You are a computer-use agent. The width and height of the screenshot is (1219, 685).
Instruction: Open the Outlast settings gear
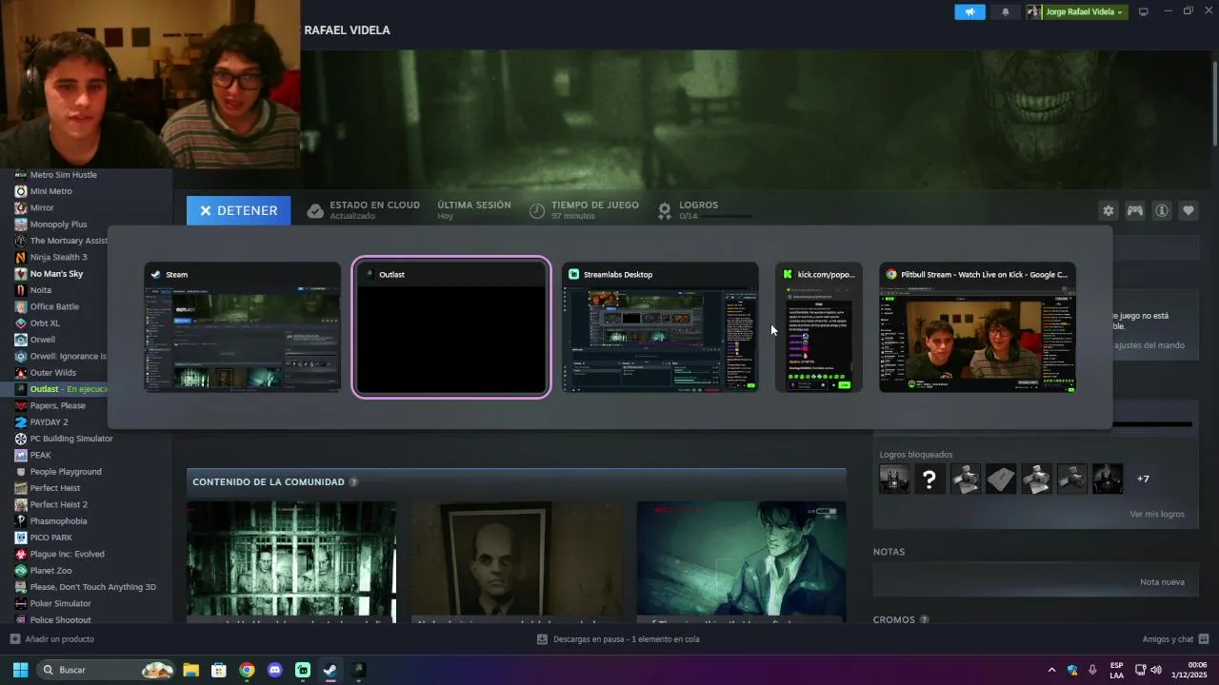click(1108, 210)
